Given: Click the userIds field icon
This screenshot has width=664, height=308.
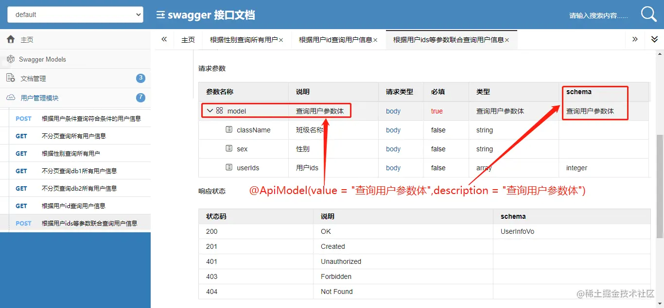Looking at the screenshot, I should tap(229, 167).
